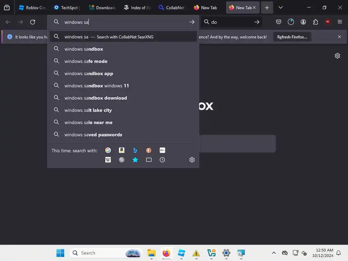Open a new tab with plus button
Image resolution: width=348 pixels, height=261 pixels.
(267, 7)
